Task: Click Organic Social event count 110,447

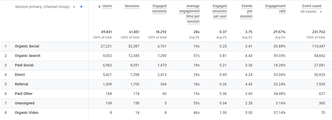Action: (318, 46)
